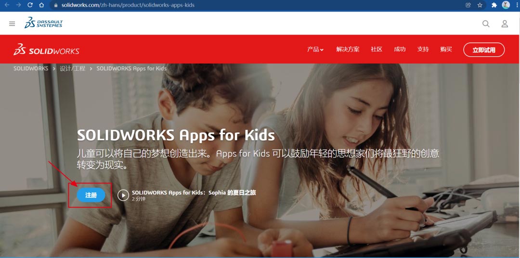This screenshot has height=258, width=520.
Task: Bookmark the page with the star icon
Action: tap(480, 5)
